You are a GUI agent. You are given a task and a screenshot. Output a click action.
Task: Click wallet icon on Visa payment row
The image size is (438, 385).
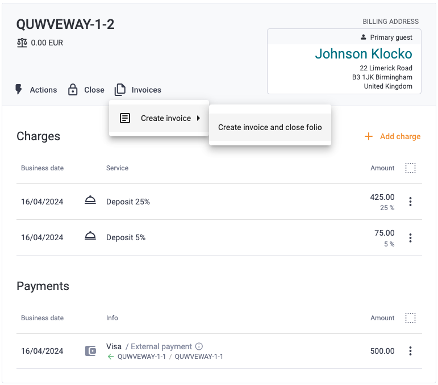coord(90,351)
